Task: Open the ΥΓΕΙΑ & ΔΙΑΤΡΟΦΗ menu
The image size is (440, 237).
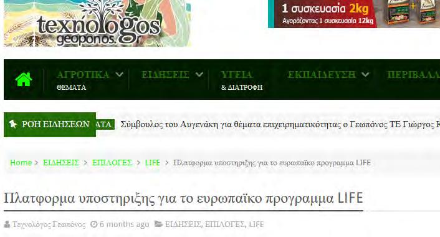Action: coord(242,80)
